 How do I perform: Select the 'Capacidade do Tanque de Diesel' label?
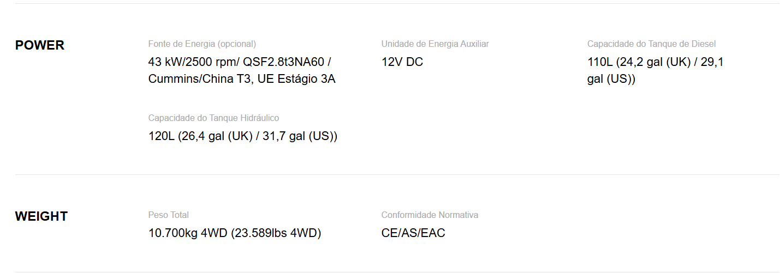(x=651, y=44)
